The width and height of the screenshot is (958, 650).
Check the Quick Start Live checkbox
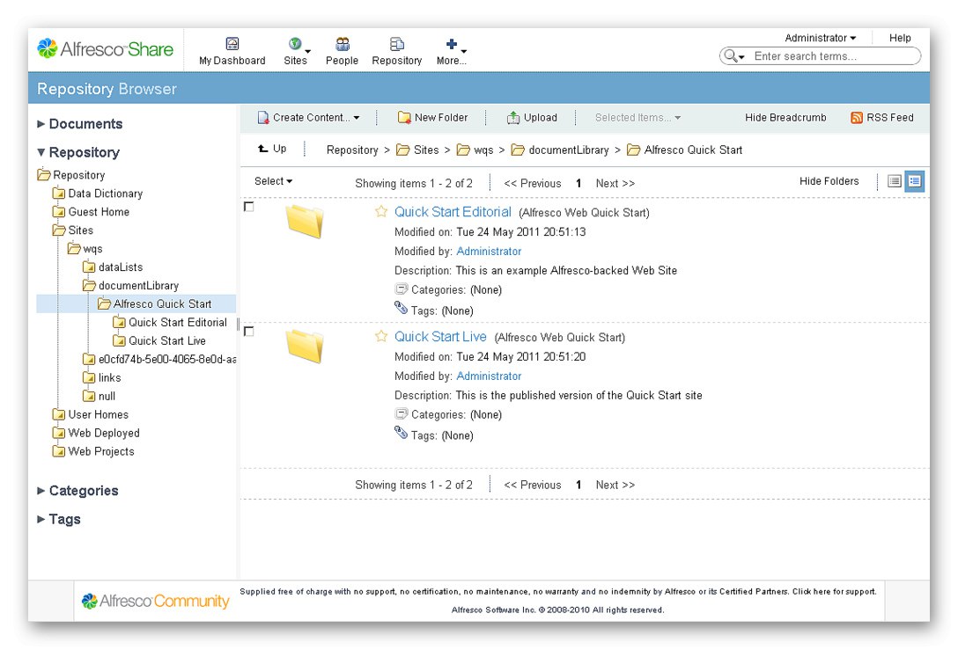click(248, 332)
